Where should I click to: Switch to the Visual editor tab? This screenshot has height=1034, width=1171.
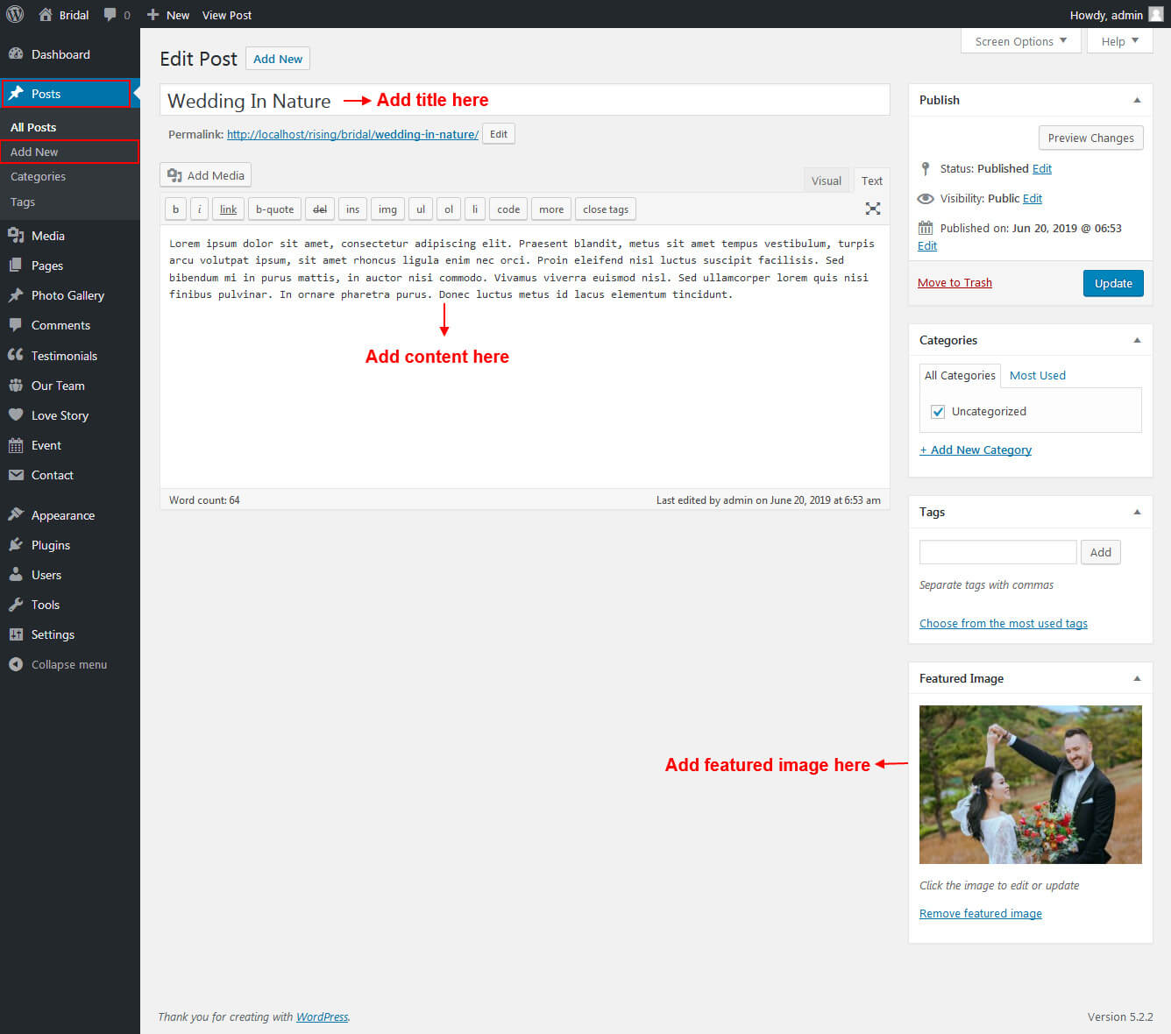coord(826,181)
